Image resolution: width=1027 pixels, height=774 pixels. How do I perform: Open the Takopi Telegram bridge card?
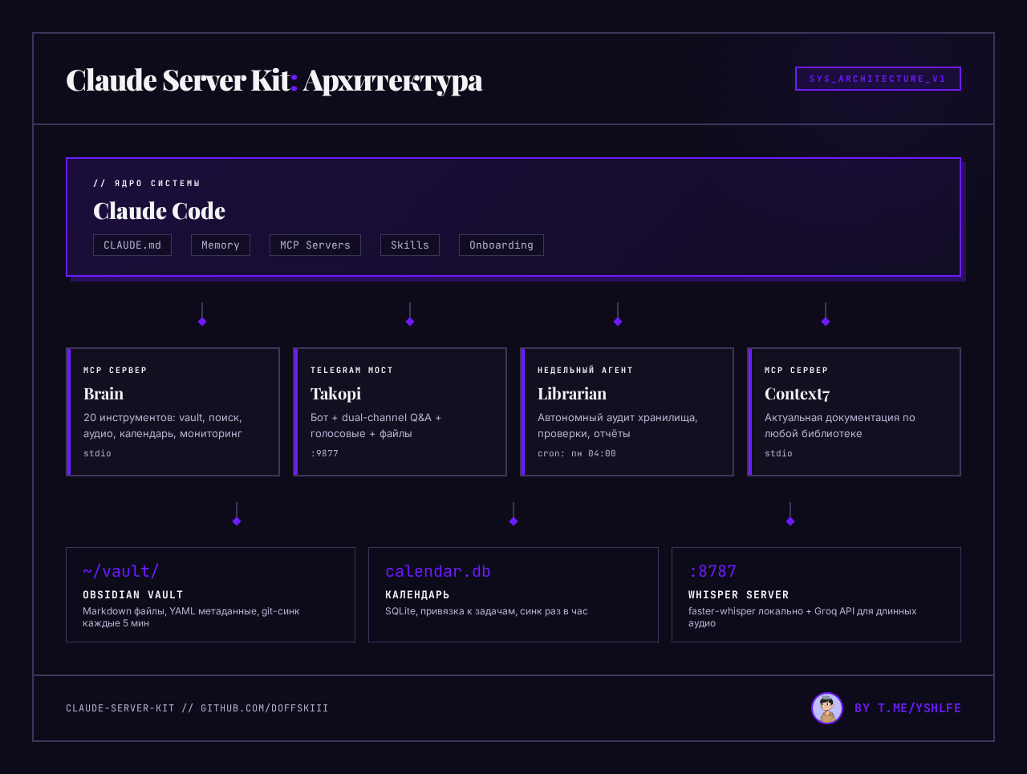point(400,411)
